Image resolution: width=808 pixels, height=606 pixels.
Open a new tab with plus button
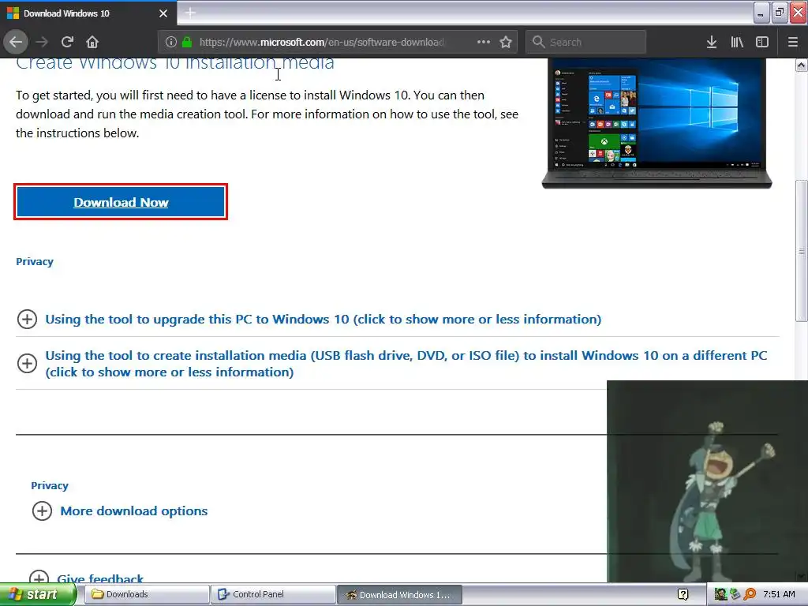(190, 13)
